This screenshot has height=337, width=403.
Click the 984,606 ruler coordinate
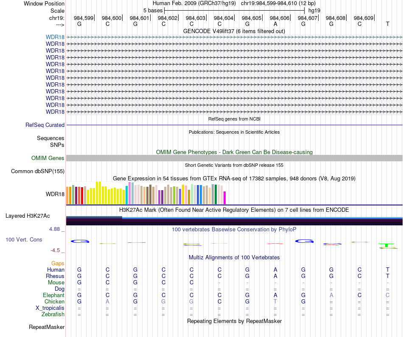click(280, 18)
